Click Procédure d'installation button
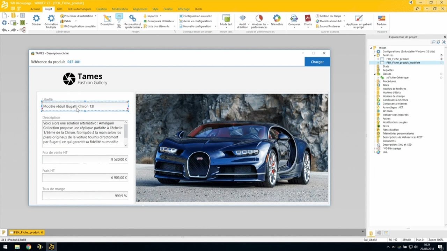 76,16
